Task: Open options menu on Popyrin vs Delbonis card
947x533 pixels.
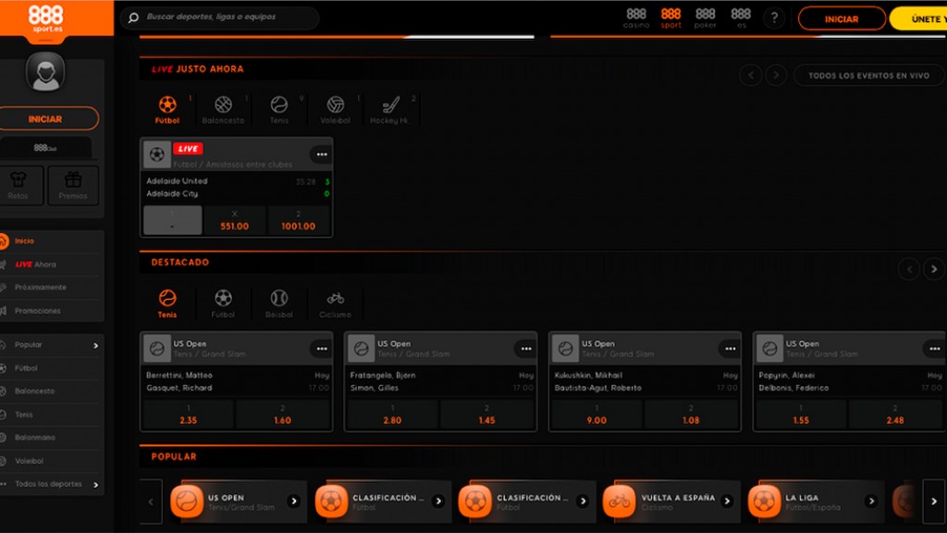Action: click(934, 349)
